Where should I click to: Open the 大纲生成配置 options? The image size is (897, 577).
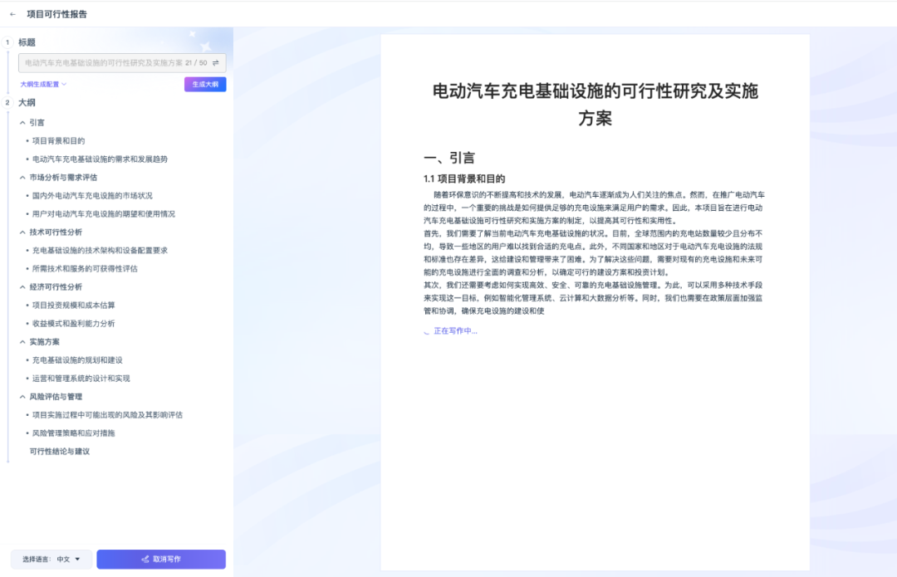(x=40, y=86)
